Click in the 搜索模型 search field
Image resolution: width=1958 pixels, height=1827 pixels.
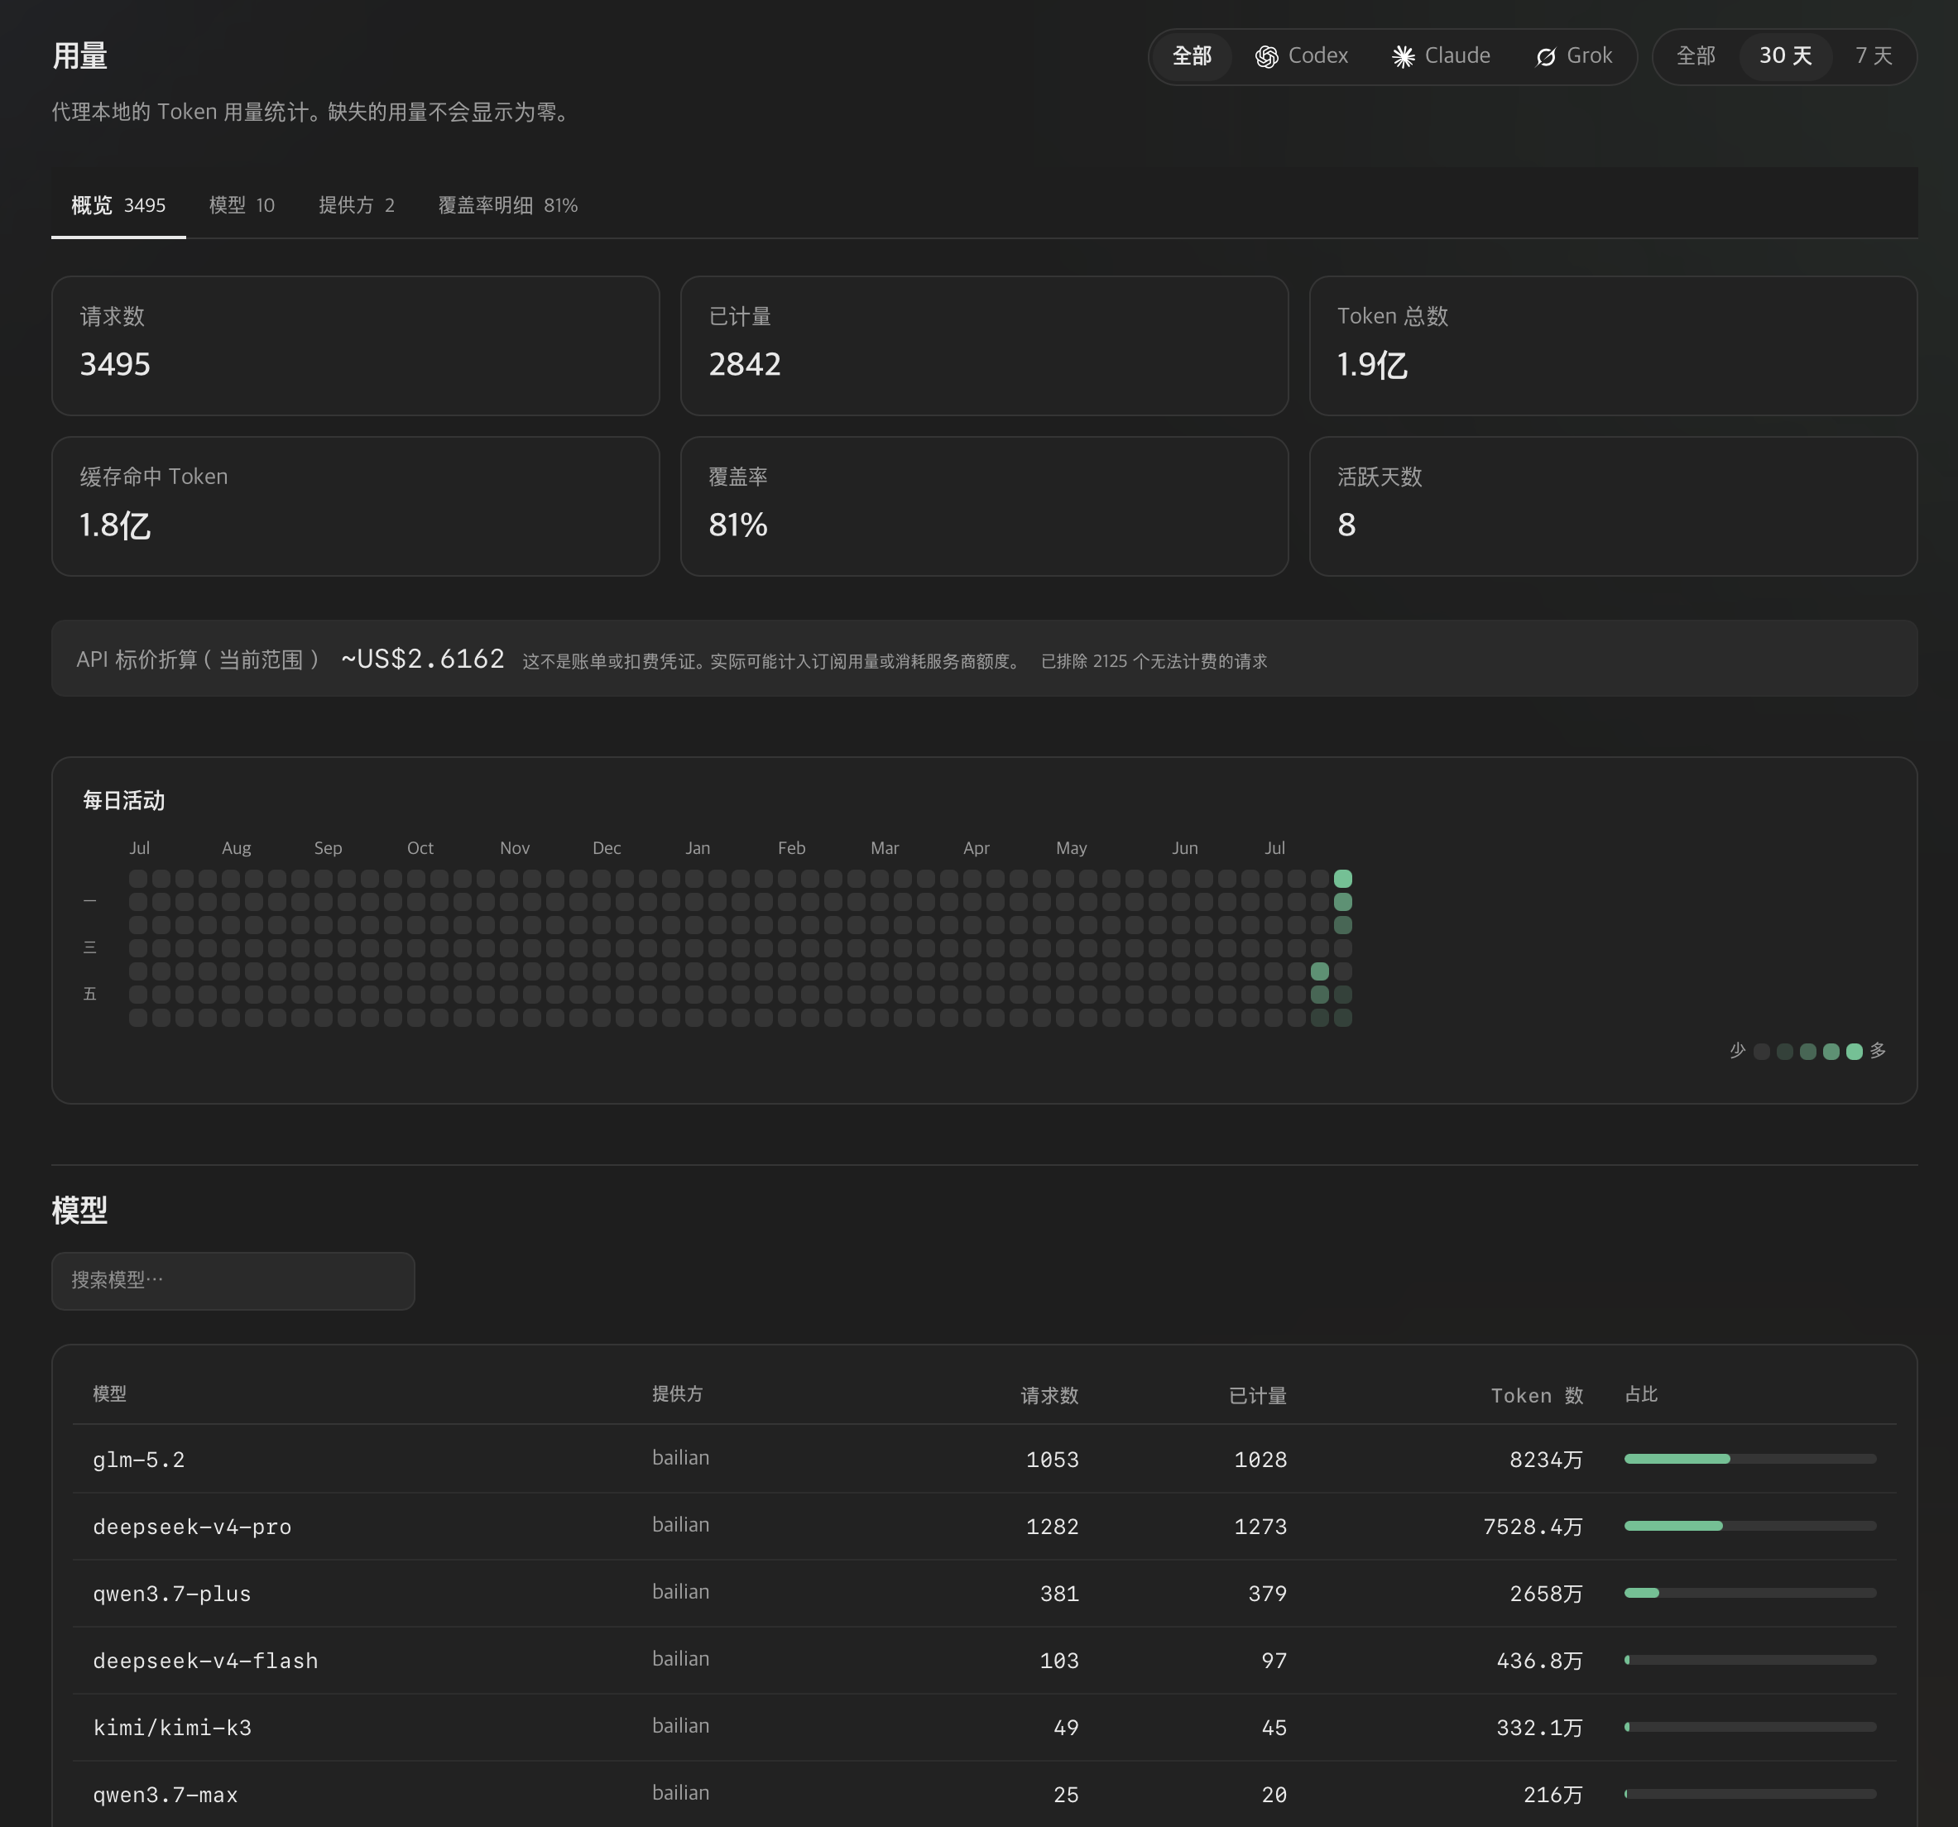[233, 1280]
